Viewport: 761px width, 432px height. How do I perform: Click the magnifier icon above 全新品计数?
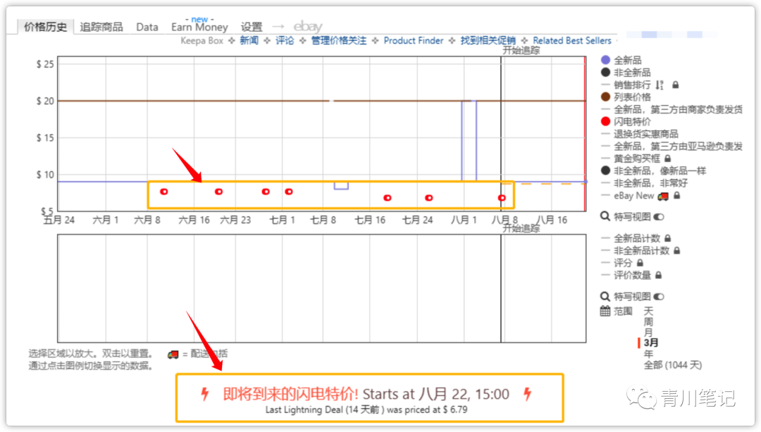tap(605, 216)
